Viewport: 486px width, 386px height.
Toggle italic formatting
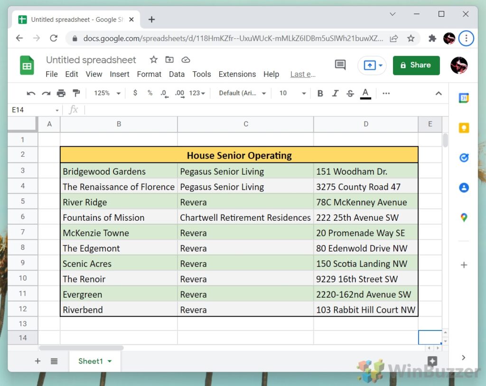[335, 94]
